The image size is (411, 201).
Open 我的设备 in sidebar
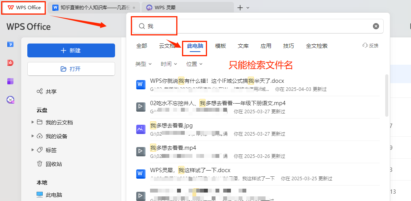tap(57, 136)
